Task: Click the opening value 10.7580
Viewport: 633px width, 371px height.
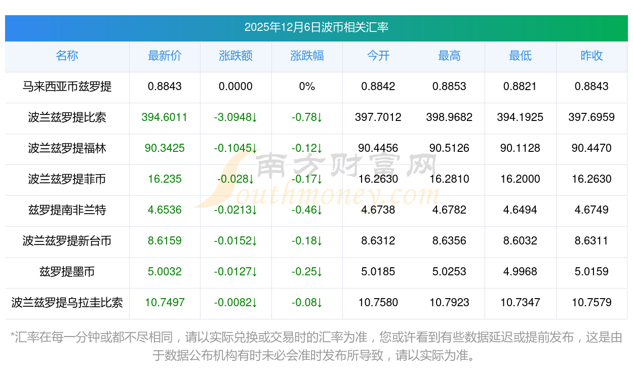Action: (x=378, y=303)
